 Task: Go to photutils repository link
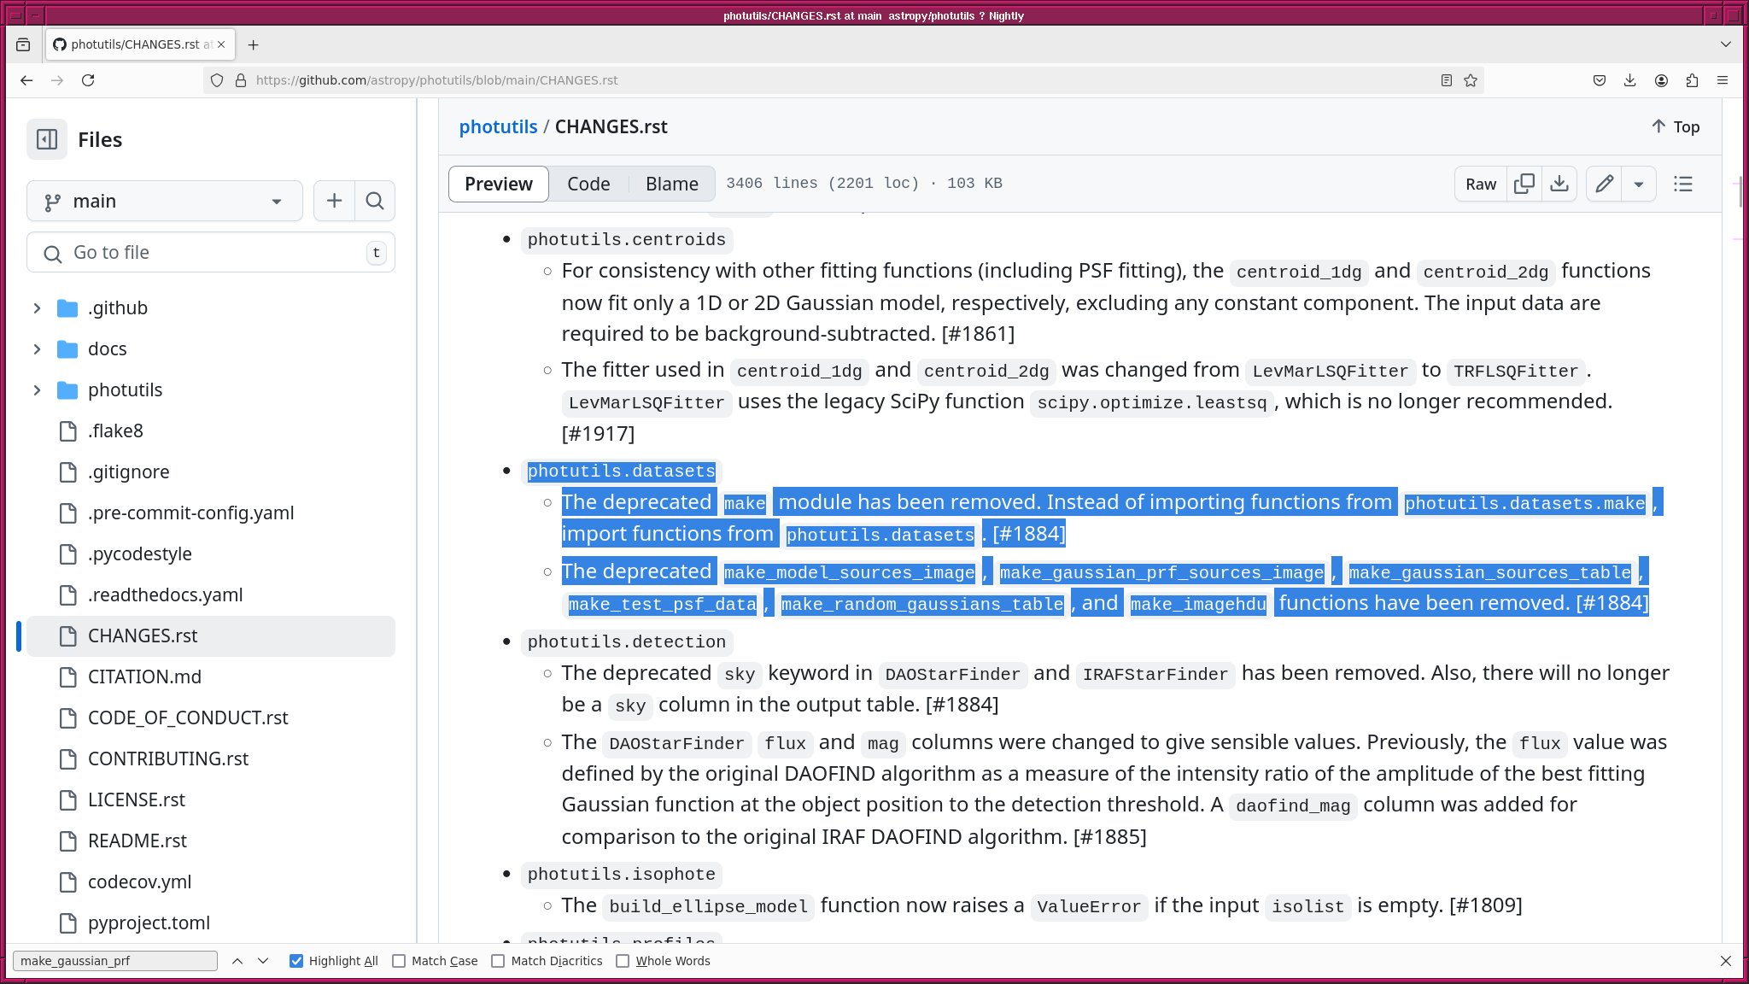pyautogui.click(x=498, y=126)
